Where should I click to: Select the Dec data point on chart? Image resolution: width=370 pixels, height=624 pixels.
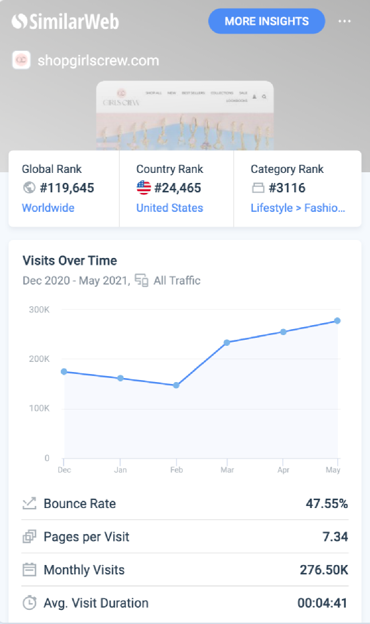point(64,372)
